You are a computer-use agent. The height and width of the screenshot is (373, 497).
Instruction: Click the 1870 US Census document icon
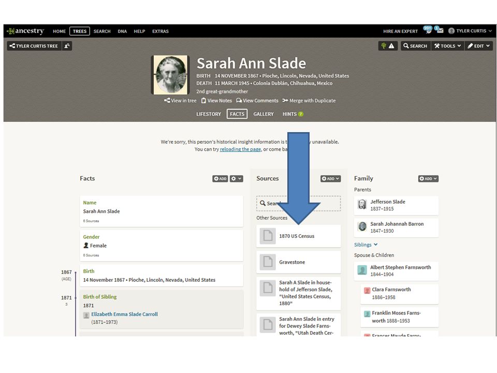point(268,236)
